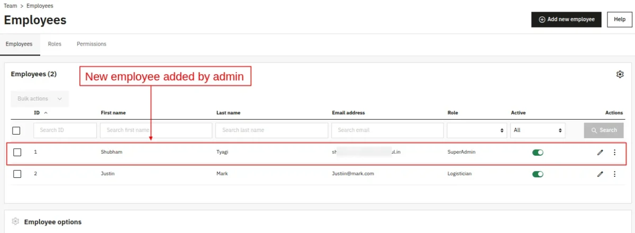Switch to the Employees tab
The height and width of the screenshot is (233, 635).
19,44
